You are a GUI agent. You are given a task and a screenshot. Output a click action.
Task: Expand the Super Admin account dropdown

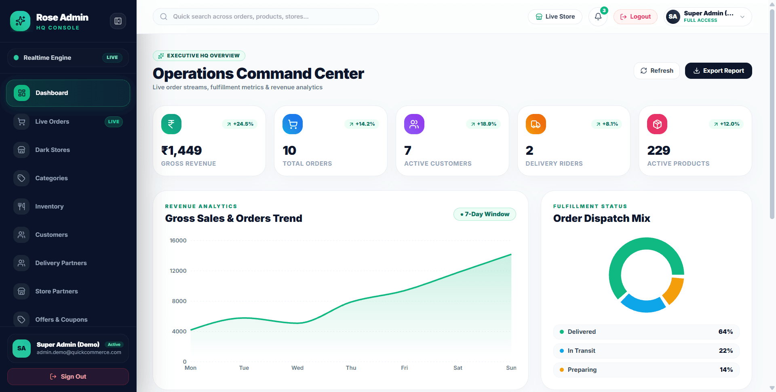point(742,17)
